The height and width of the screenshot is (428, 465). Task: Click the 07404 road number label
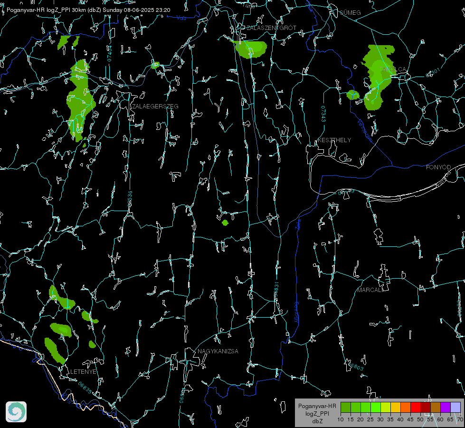[x=109, y=53]
